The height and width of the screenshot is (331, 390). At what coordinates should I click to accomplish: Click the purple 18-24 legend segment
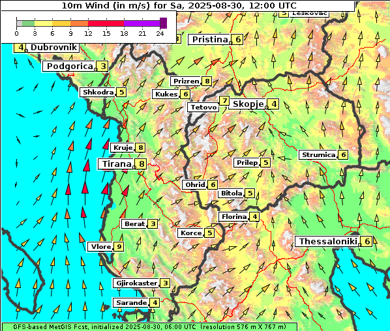click(142, 23)
